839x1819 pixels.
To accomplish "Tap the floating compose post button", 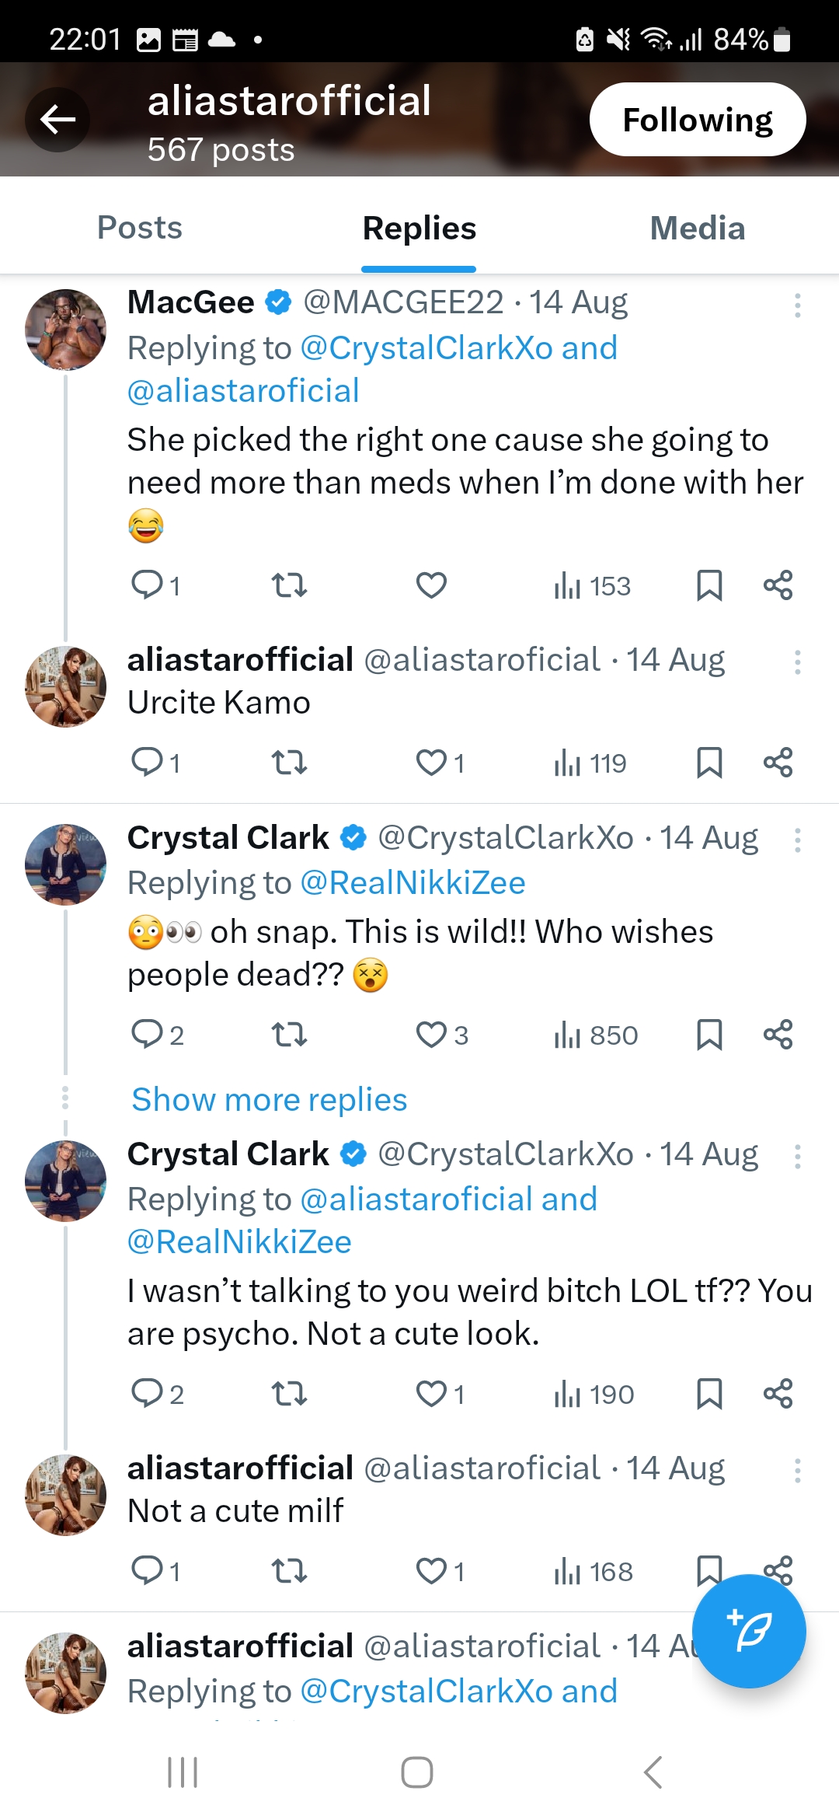I will [749, 1630].
